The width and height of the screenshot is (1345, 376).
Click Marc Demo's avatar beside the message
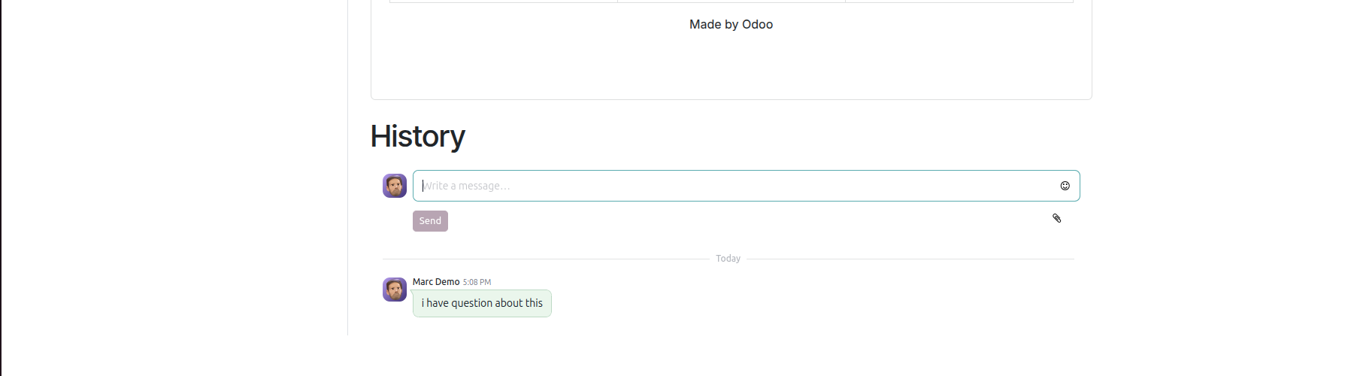395,290
